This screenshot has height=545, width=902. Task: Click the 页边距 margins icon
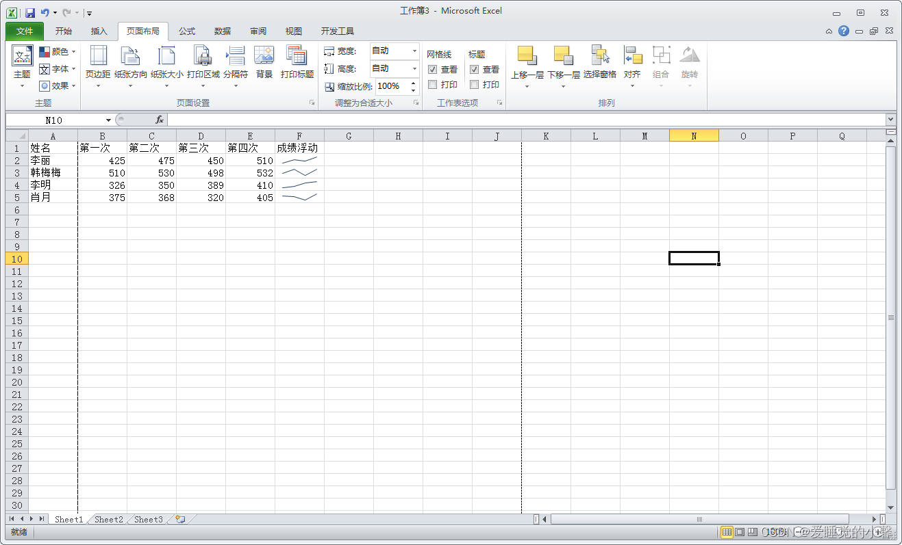click(x=98, y=56)
